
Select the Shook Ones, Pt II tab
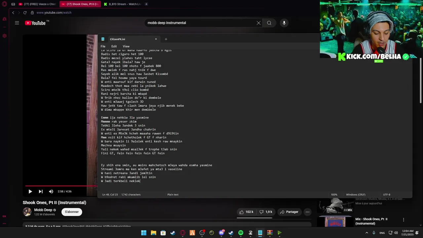[80, 4]
